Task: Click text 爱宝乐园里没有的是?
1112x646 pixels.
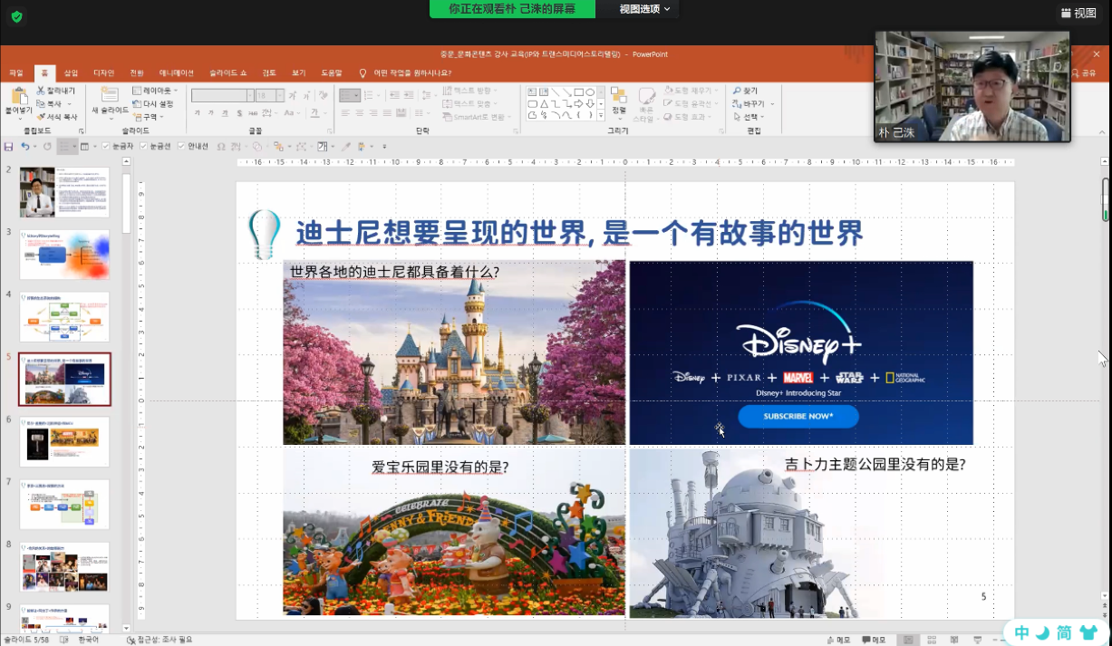Action: (x=440, y=468)
